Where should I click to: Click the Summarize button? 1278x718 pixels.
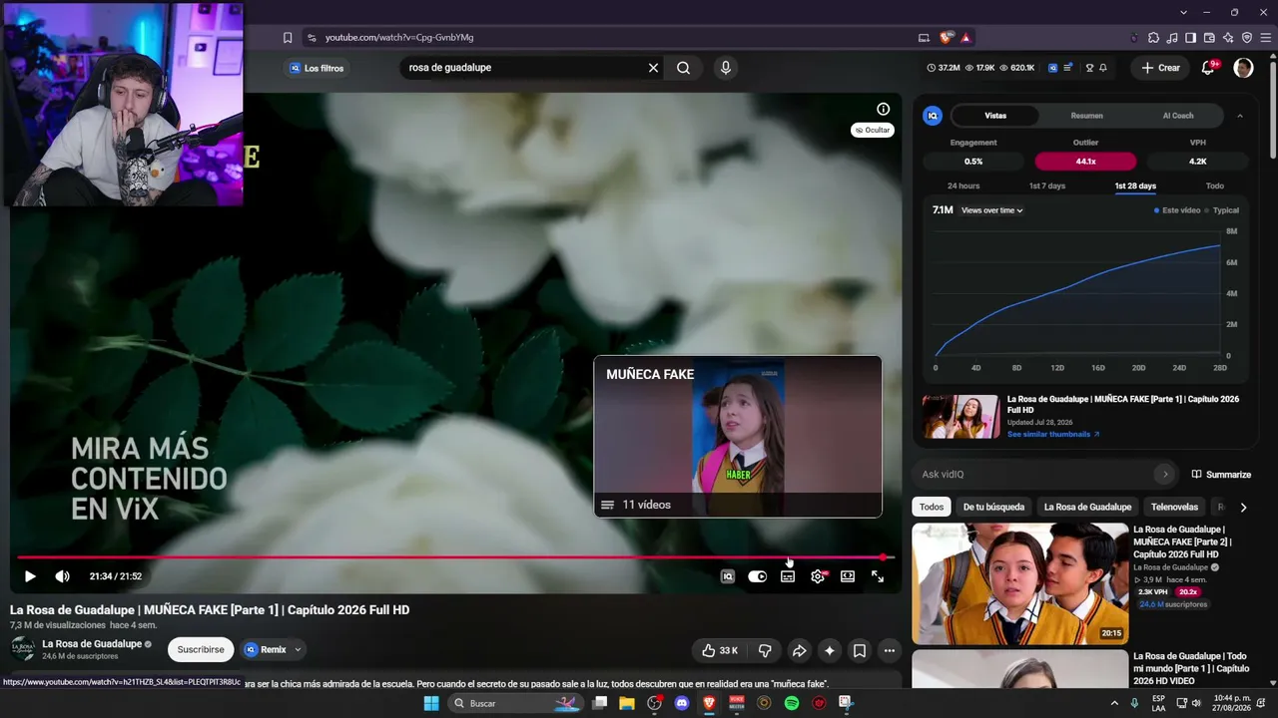point(1221,475)
